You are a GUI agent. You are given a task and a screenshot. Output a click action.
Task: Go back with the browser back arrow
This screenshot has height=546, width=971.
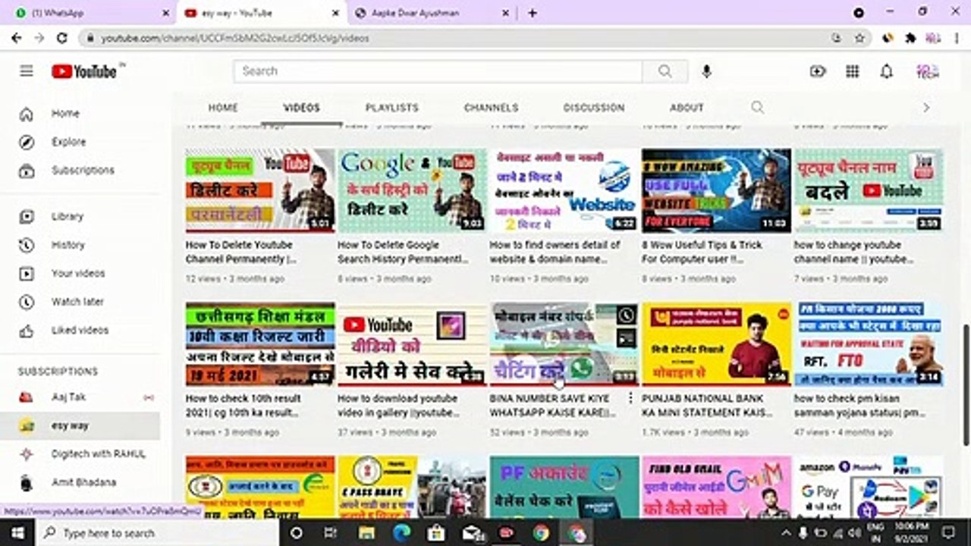click(17, 38)
